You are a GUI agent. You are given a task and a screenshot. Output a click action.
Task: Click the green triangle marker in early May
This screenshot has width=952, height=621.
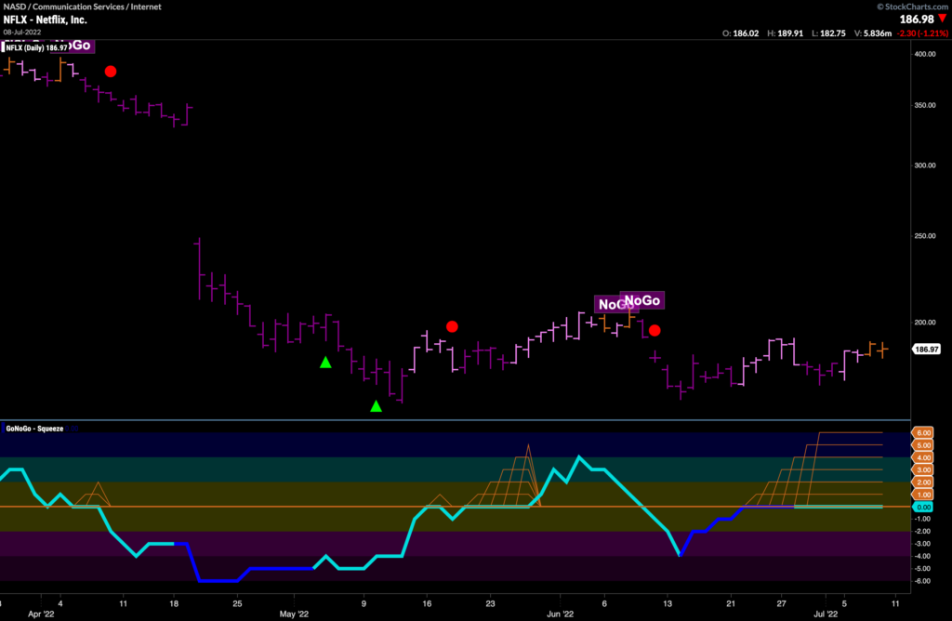325,363
